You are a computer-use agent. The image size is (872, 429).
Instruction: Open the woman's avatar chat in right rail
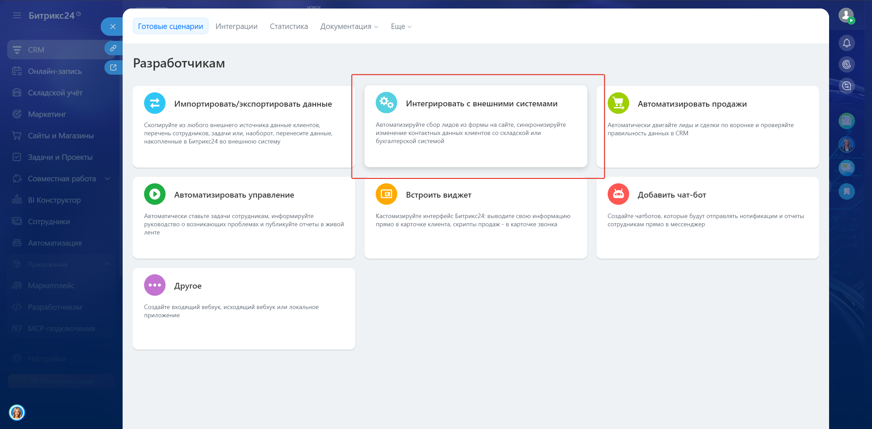(x=846, y=144)
